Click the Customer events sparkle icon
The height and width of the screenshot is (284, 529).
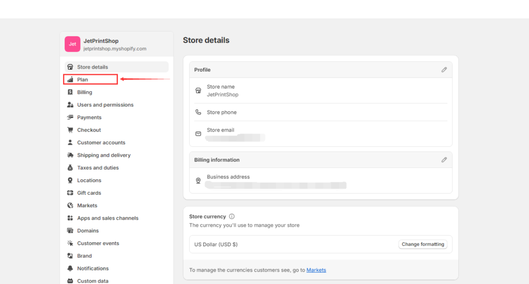point(70,243)
